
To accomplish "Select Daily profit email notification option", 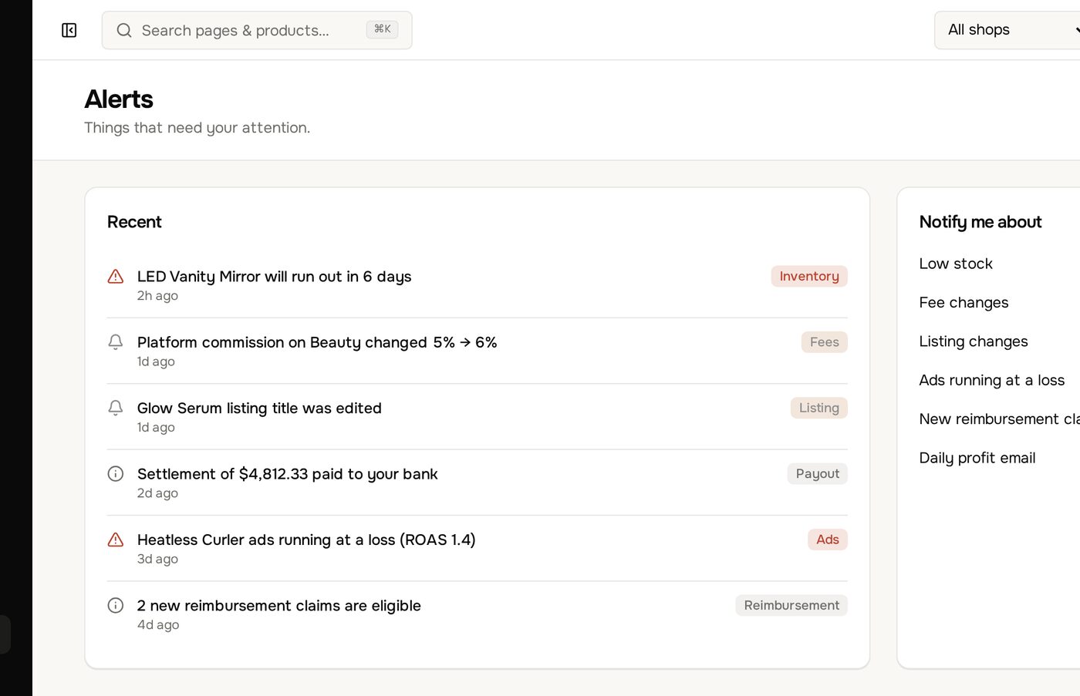I will pyautogui.click(x=977, y=458).
